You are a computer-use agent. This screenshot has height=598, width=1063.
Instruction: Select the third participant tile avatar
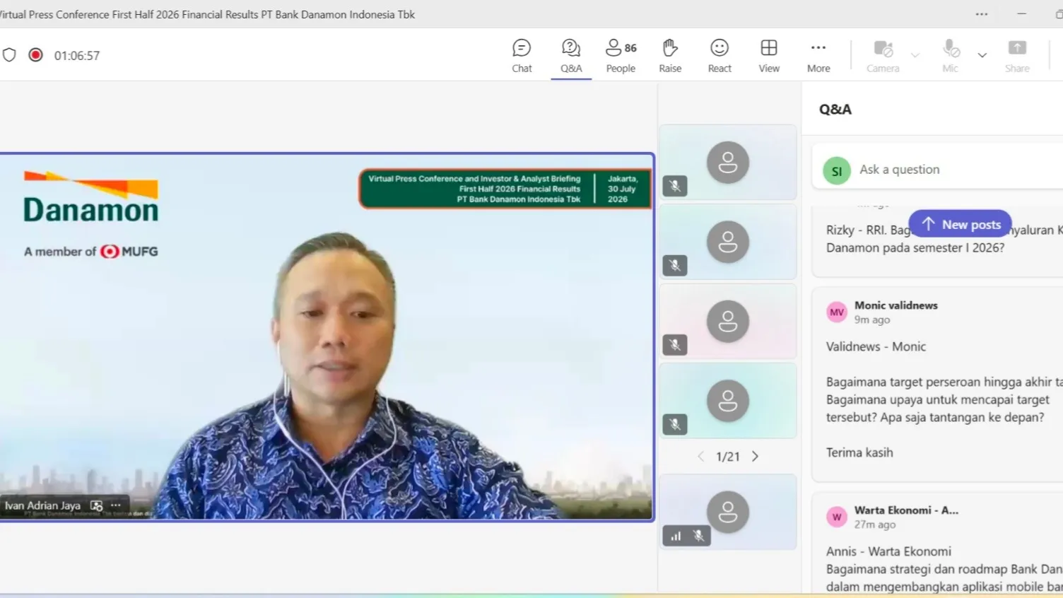pyautogui.click(x=728, y=322)
